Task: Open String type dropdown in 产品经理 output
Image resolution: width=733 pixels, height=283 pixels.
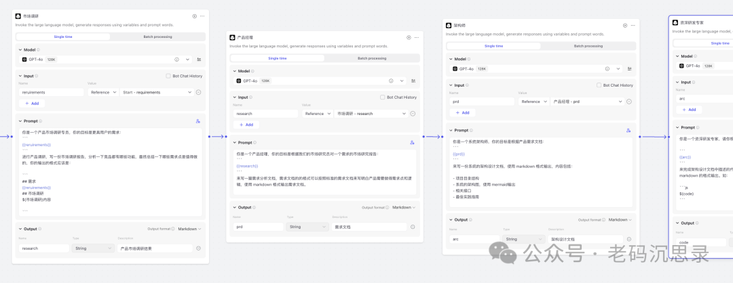Action: pyautogui.click(x=307, y=227)
